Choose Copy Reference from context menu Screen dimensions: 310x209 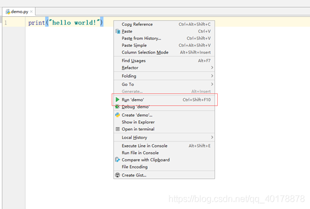[164, 24]
